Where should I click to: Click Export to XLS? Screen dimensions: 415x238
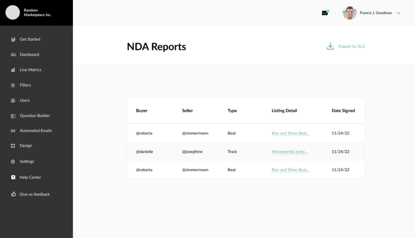351,46
